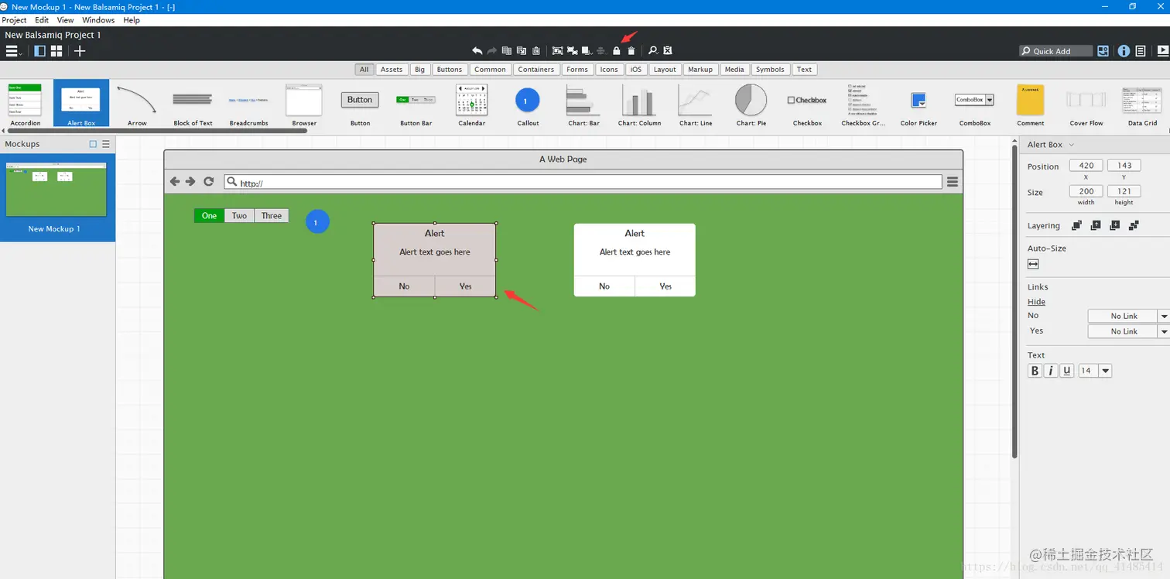1170x579 pixels.
Task: Click the Auto-Size width icon
Action: coord(1033,264)
